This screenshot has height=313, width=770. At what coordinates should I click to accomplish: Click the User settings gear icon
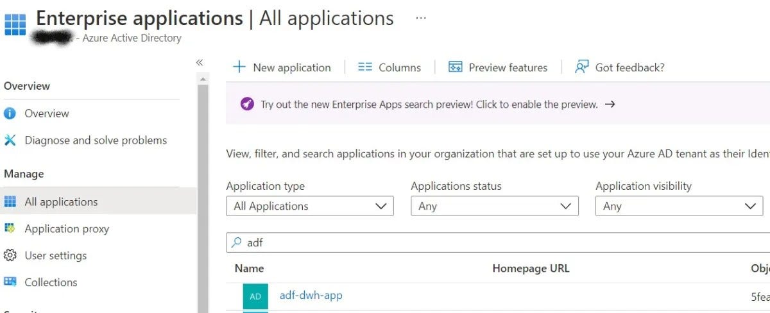tap(10, 256)
